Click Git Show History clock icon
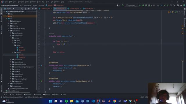The height and width of the screenshot is (104, 186). tap(171, 5)
